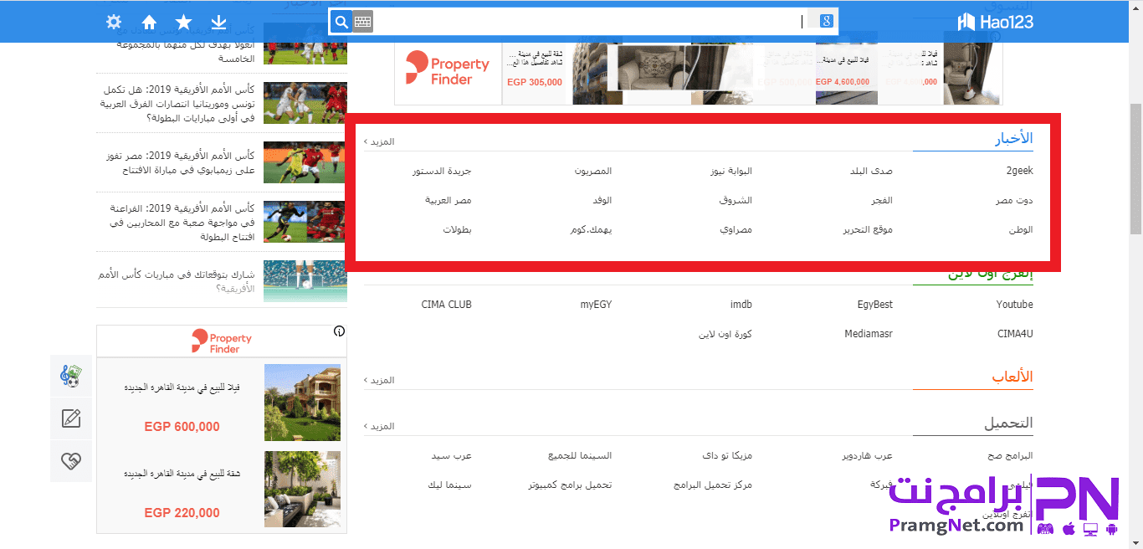Open the on-screen keyboard icon
1143x549 pixels.
(362, 22)
